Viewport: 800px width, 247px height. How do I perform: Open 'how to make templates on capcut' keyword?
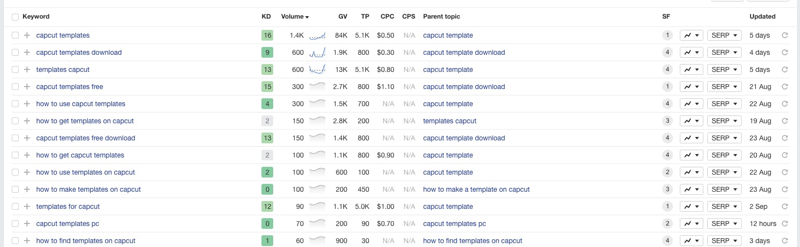pos(88,189)
